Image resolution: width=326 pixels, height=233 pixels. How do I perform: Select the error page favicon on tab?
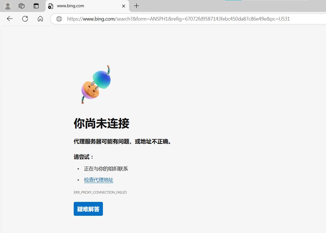point(51,6)
